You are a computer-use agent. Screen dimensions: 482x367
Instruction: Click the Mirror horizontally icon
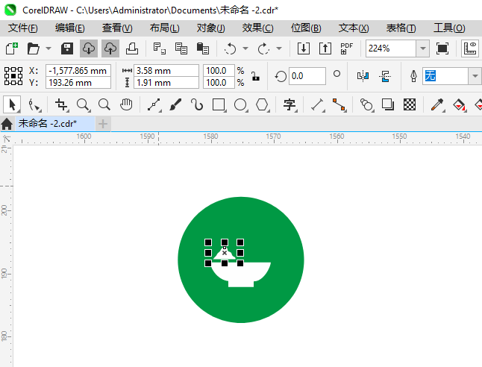[363, 76]
